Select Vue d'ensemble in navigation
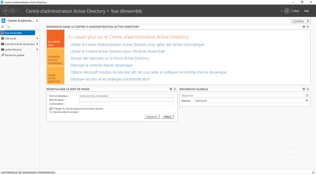The width and height of the screenshot is (316, 175). click(x=18, y=33)
